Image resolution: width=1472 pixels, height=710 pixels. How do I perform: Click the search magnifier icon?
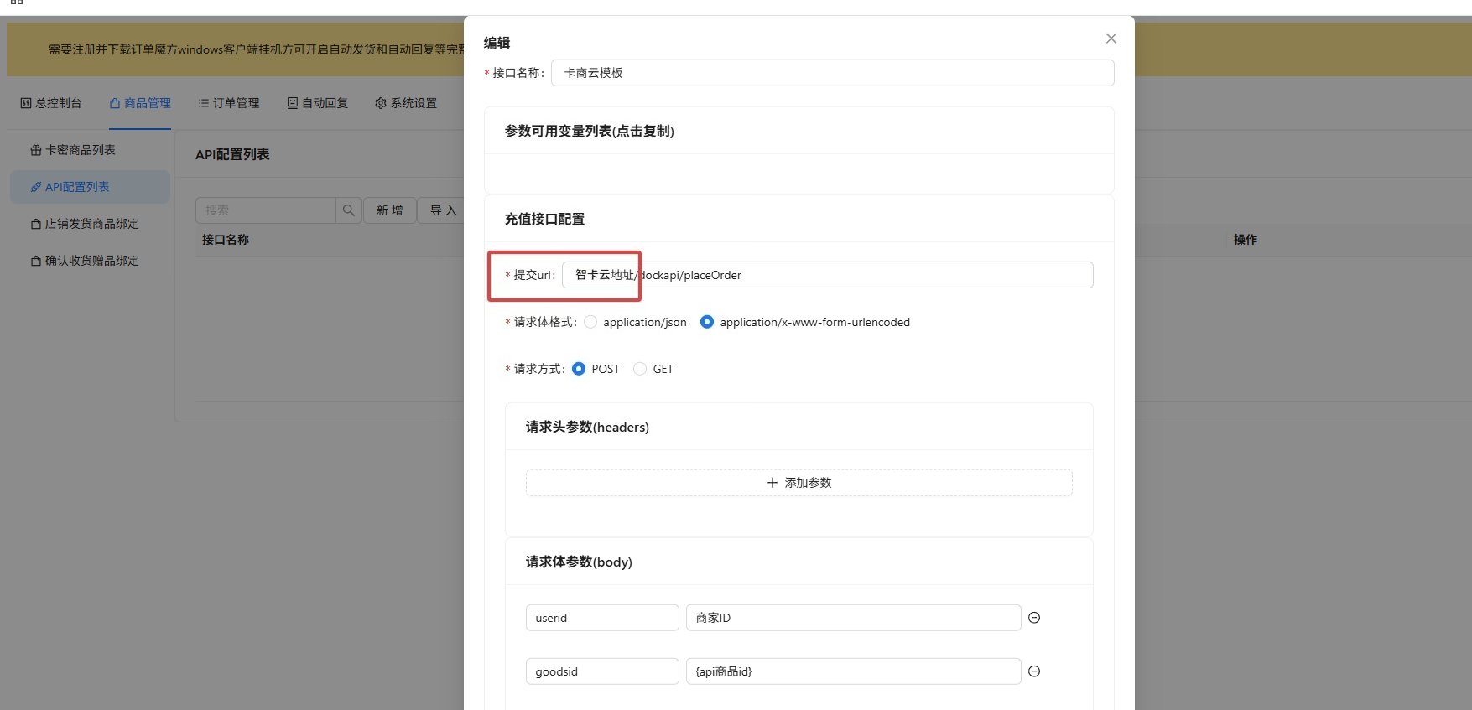[349, 210]
